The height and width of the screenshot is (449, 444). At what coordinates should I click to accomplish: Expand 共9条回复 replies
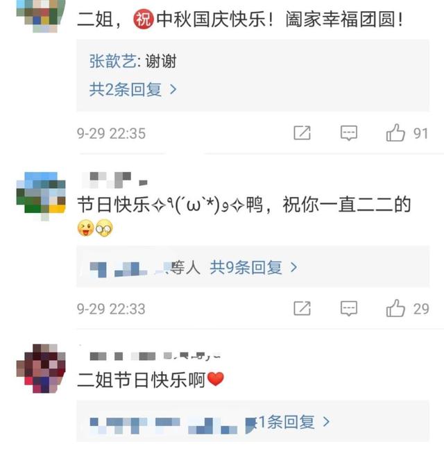(x=254, y=267)
